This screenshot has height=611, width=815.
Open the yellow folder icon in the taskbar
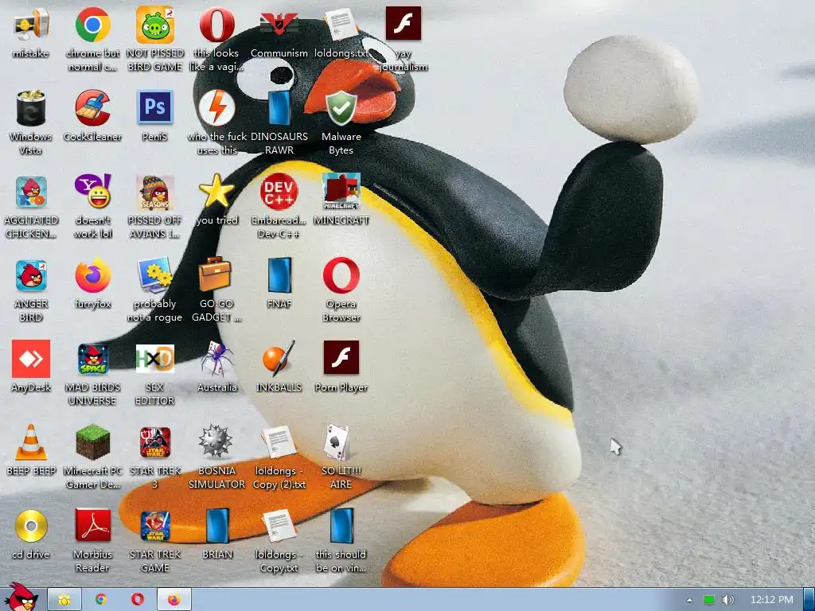coord(64,600)
